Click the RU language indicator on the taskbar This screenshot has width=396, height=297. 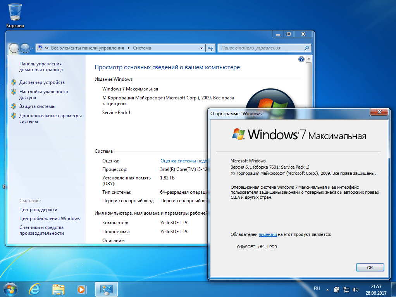click(x=317, y=288)
